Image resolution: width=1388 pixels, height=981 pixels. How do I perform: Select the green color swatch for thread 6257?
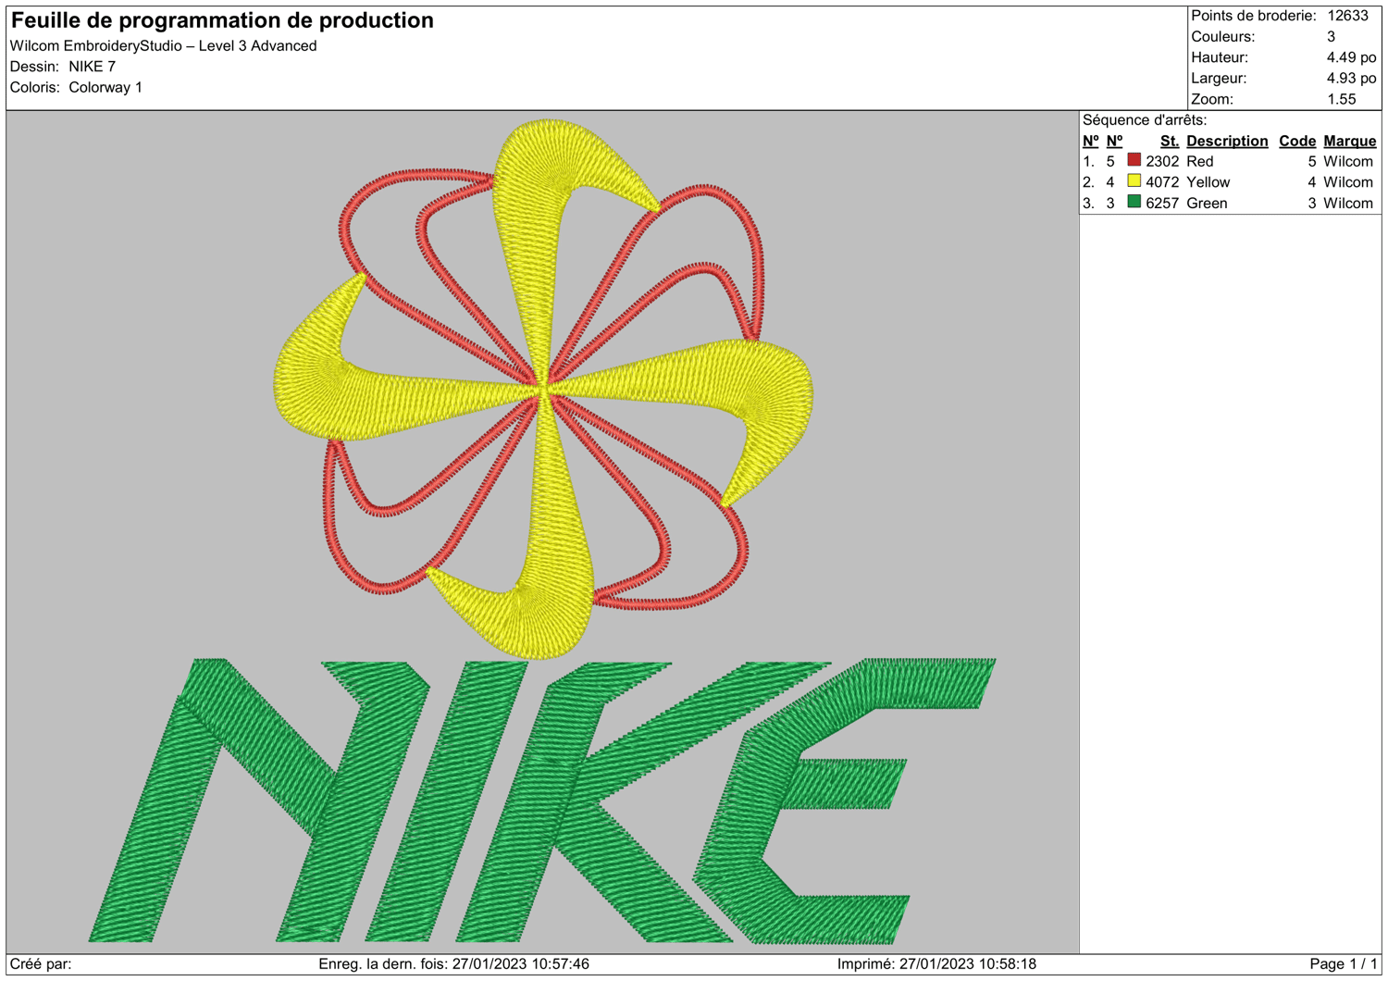tap(1134, 202)
